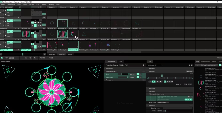
Task: Click the RESYNC button
Action: click(x=42, y=58)
